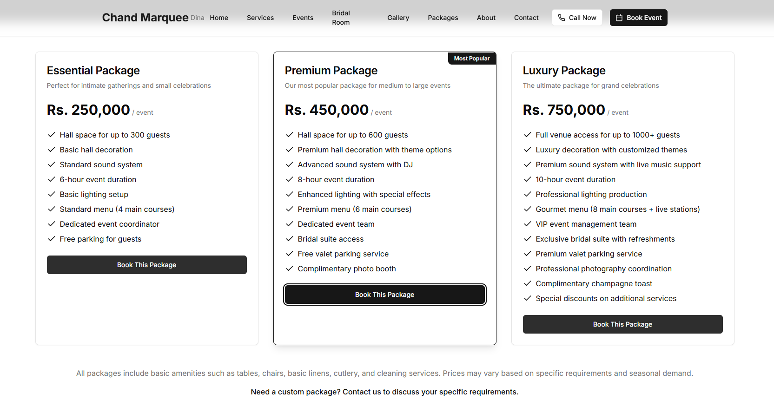Click checkmark beside 'Complimentary champagne toast'
Image resolution: width=774 pixels, height=400 pixels.
point(528,283)
